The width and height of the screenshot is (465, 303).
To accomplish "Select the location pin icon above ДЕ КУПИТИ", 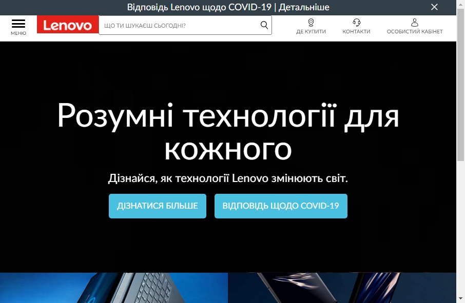I will coord(311,22).
